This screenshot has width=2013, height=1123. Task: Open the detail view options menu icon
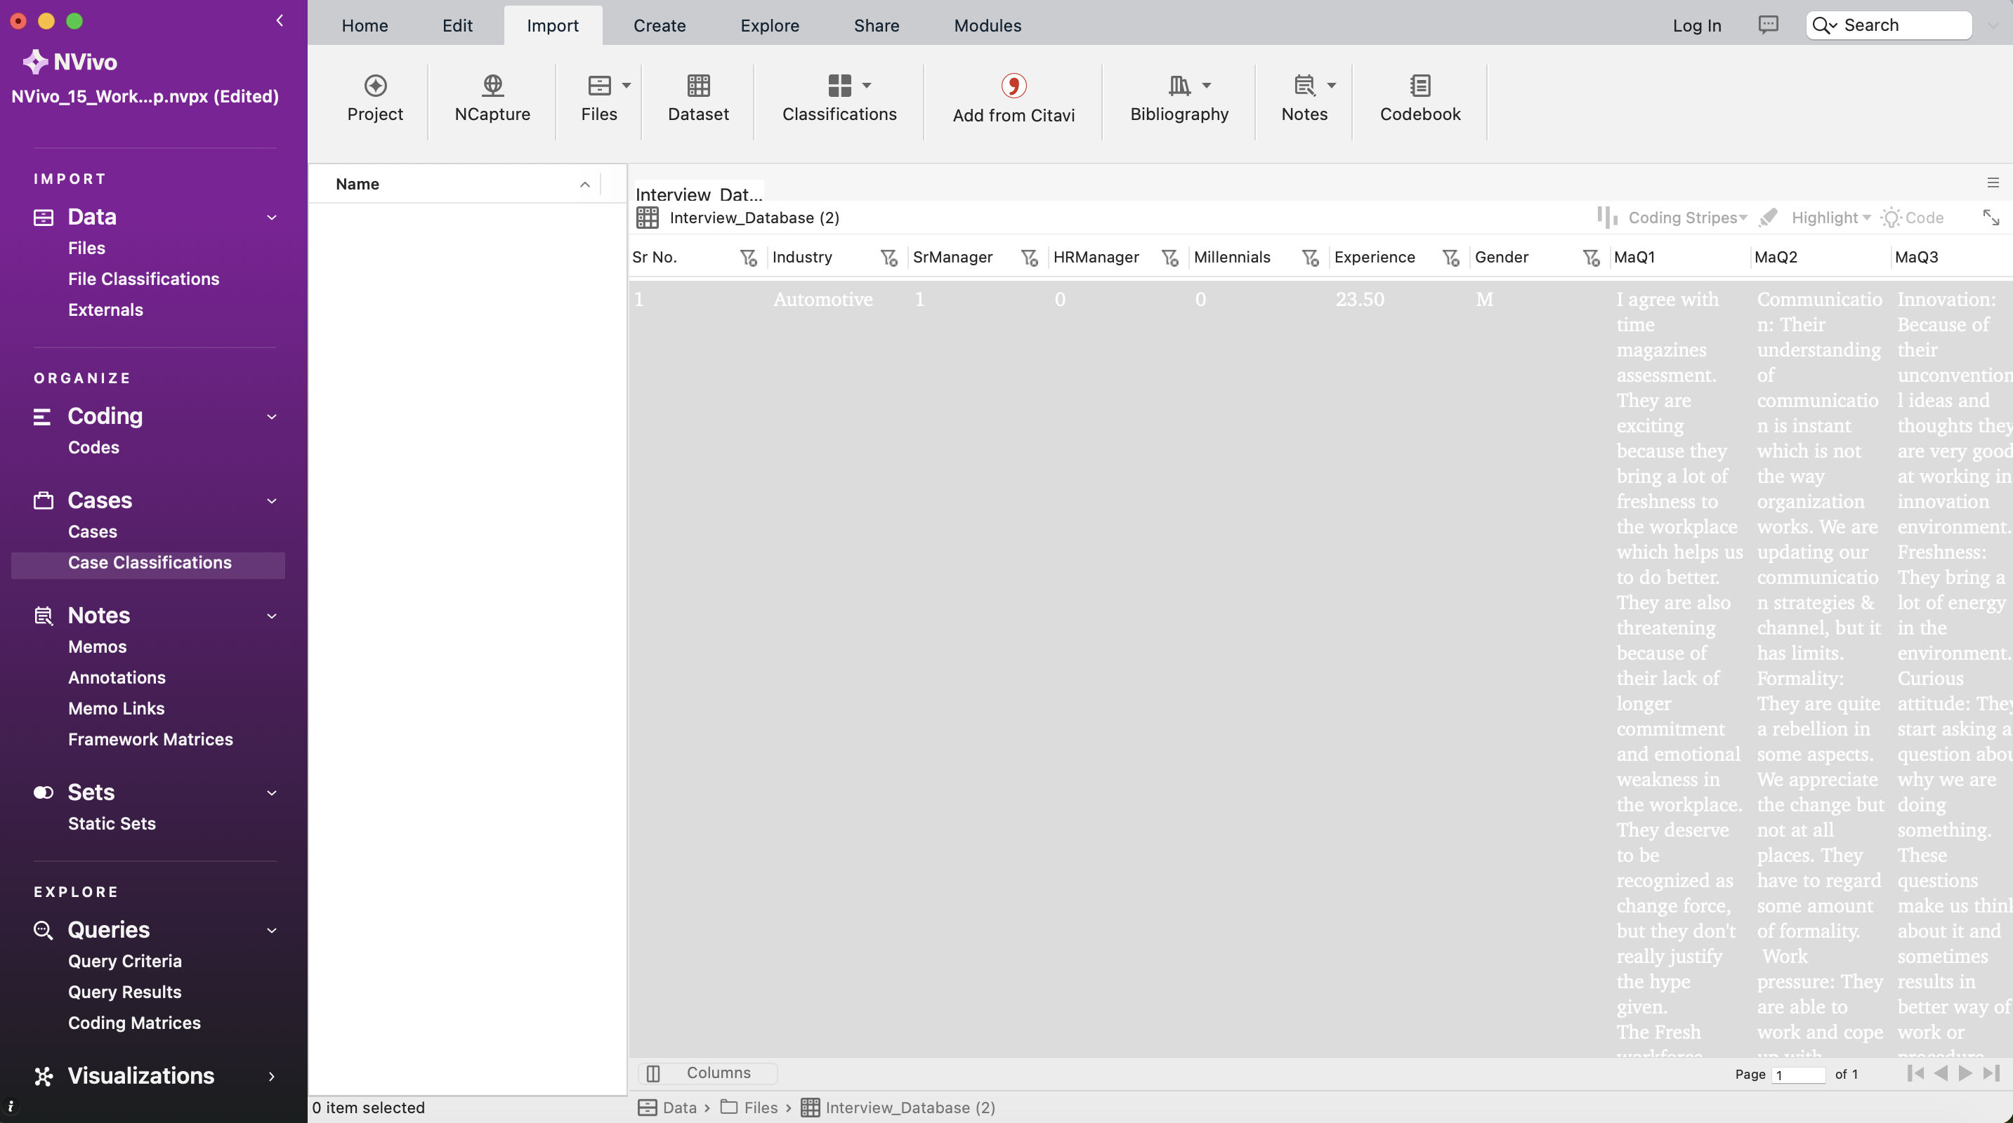(x=1993, y=182)
